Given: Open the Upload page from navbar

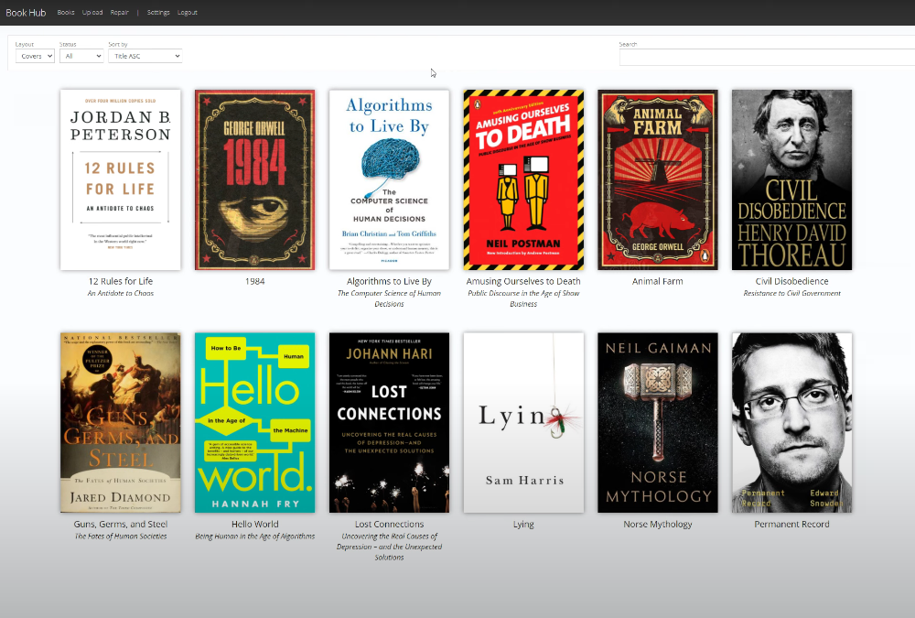Looking at the screenshot, I should (x=92, y=13).
